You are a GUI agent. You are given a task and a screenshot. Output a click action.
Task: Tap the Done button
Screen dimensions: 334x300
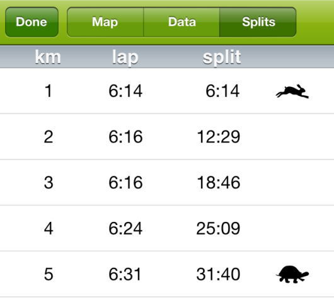[32, 22]
